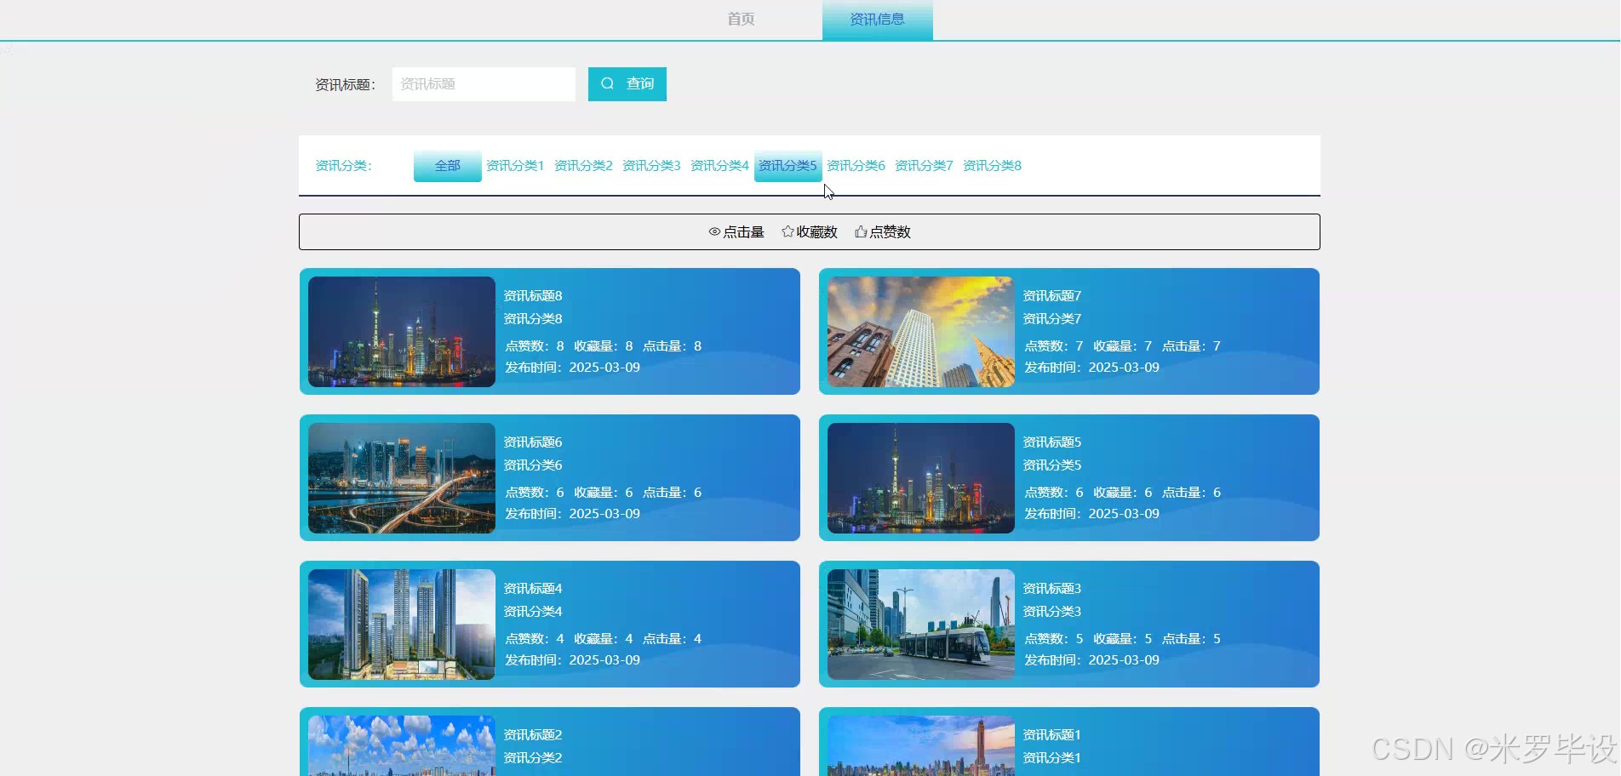This screenshot has height=776, width=1621.
Task: Switch to the 首页 tab
Action: (x=740, y=19)
